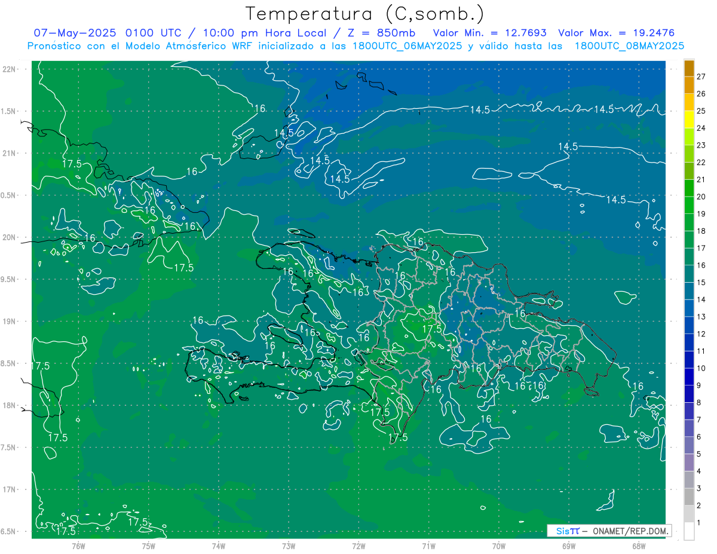This screenshot has height=554, width=717.
Task: Click the "Z = 850mb" pressure level text
Action: (381, 33)
